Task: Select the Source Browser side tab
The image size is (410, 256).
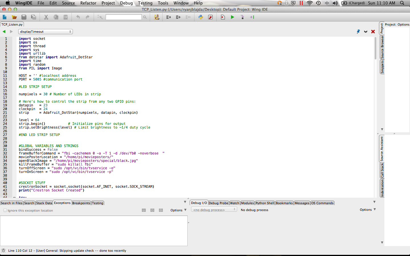Action: tap(382, 47)
